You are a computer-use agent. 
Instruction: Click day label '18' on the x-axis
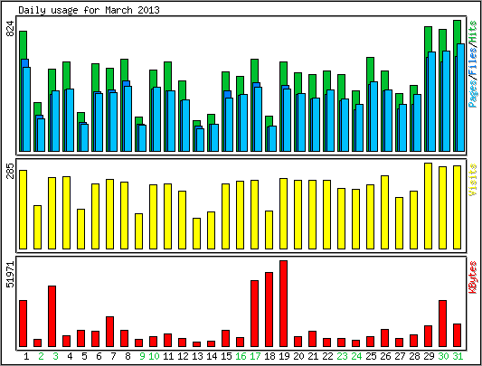(x=269, y=356)
